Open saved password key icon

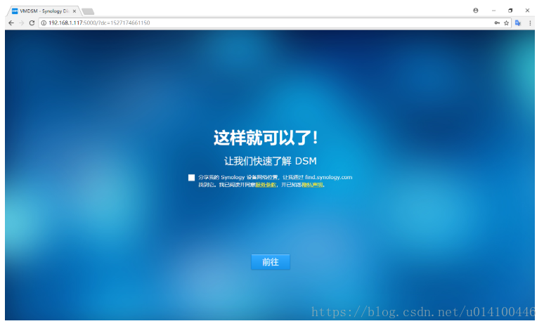(x=497, y=23)
